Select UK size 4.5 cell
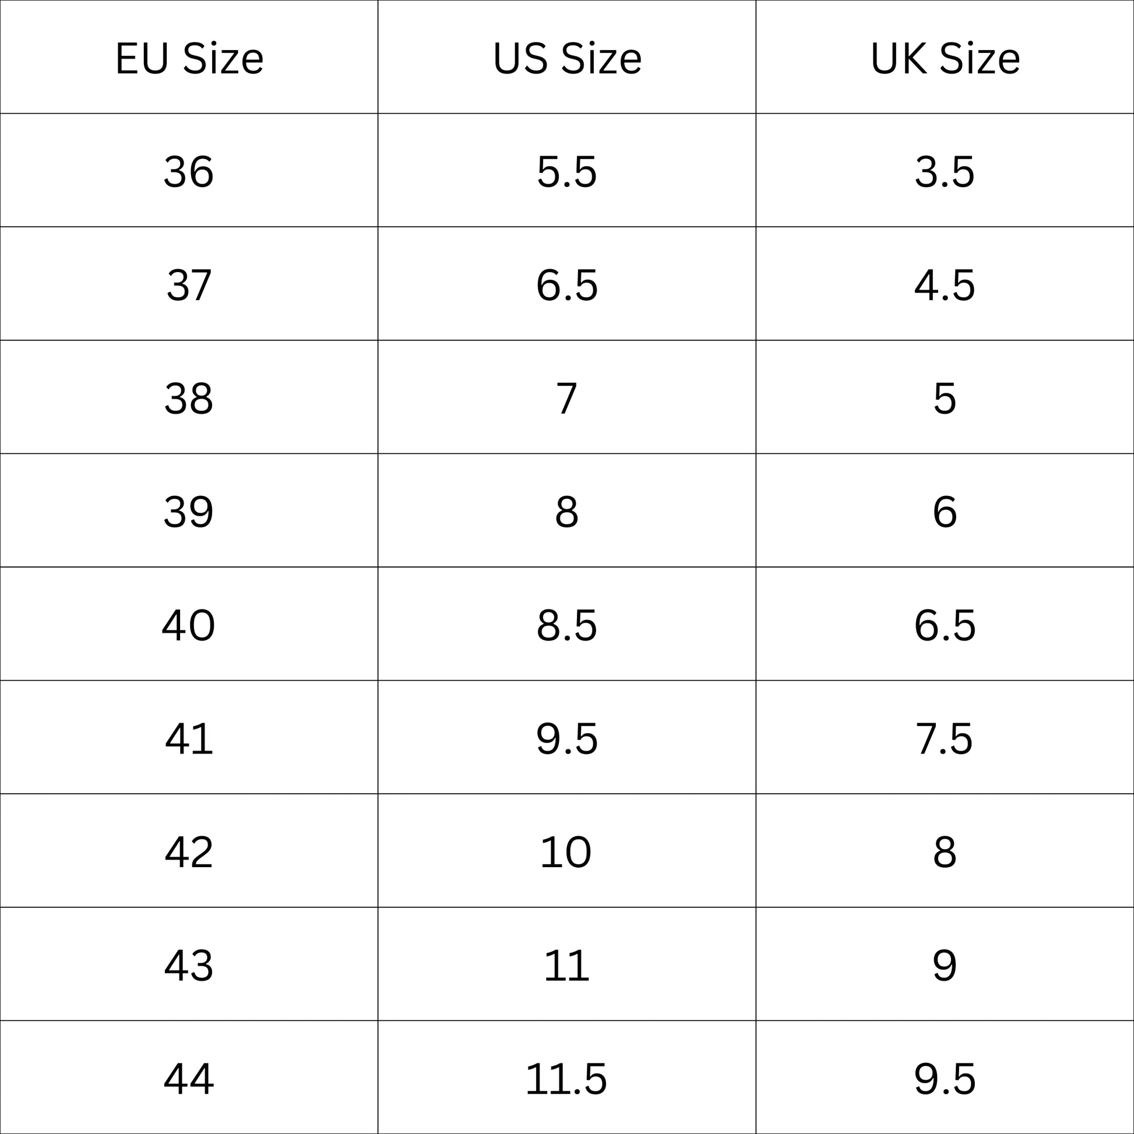Screen dimensions: 1134x1134 (945, 286)
